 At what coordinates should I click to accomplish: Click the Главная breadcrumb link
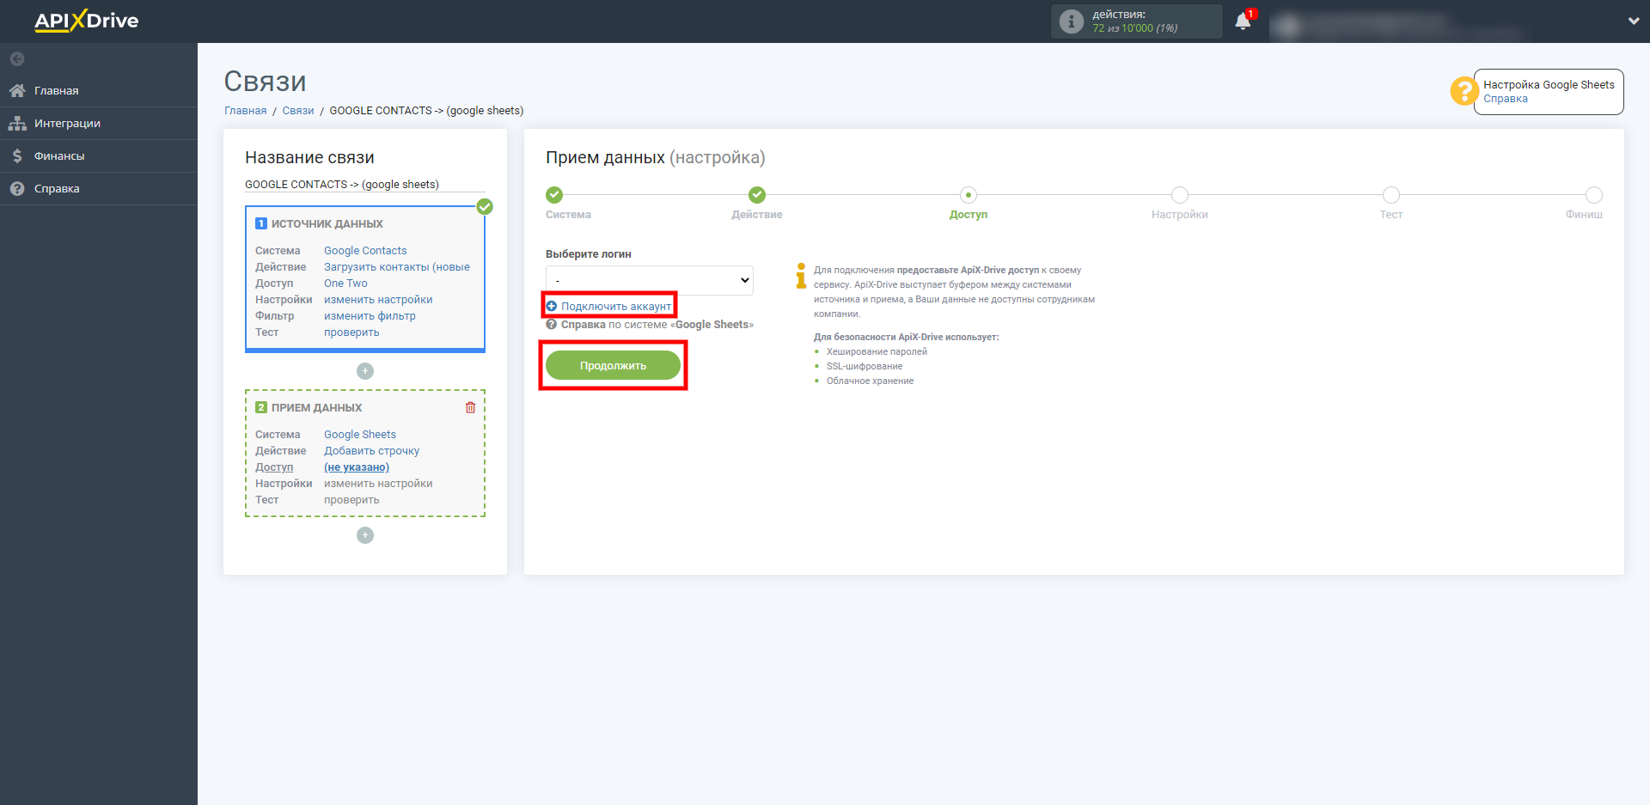pos(246,111)
